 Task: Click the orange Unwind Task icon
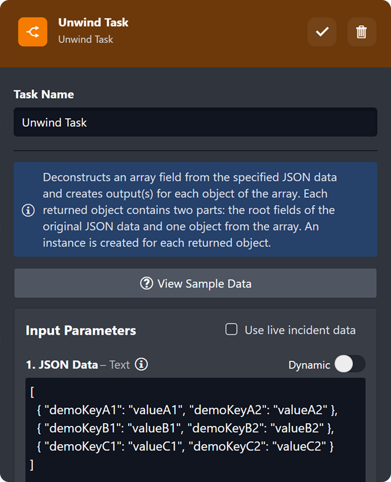coord(32,32)
